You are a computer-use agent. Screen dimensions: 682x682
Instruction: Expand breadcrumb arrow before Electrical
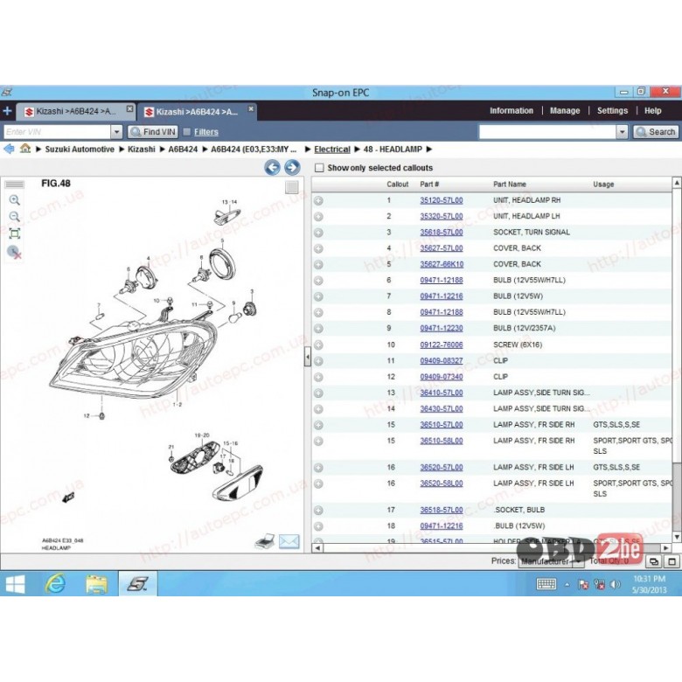click(308, 150)
